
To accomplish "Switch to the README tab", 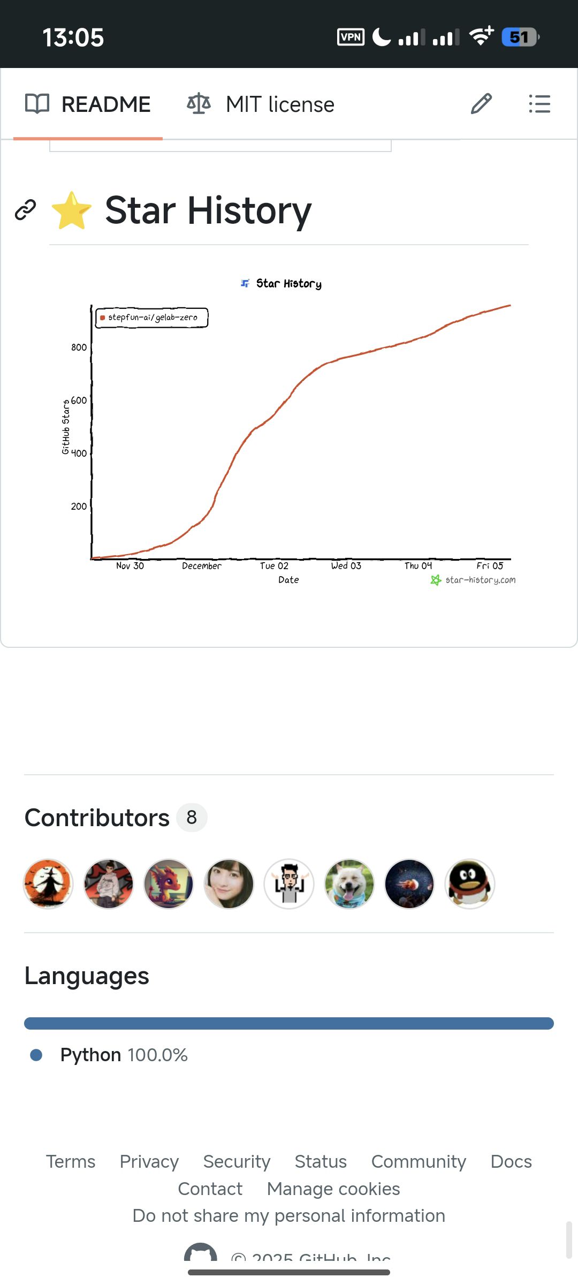I will click(x=88, y=104).
